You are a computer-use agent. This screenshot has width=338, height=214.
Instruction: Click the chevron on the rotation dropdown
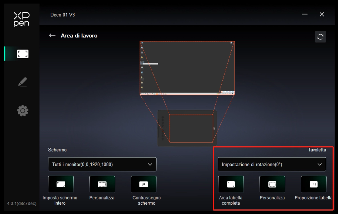320,164
